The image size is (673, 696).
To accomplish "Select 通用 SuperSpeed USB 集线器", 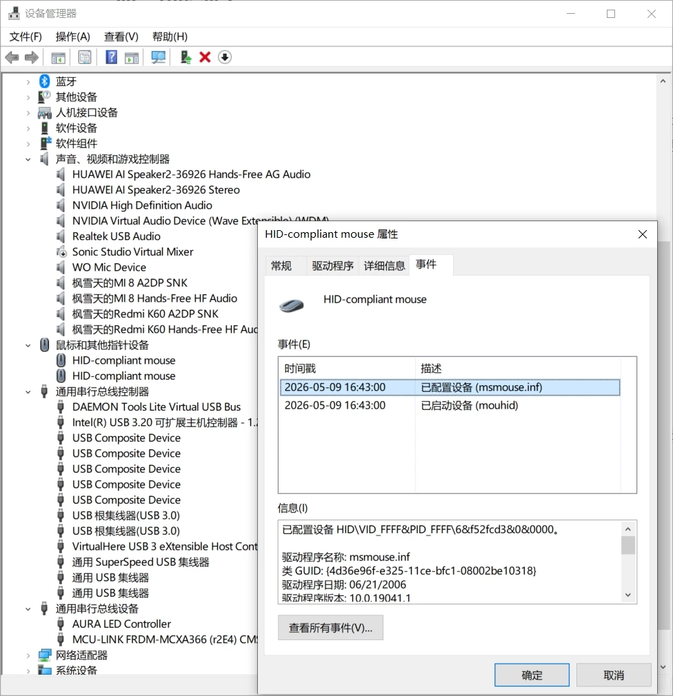I will click(x=141, y=562).
